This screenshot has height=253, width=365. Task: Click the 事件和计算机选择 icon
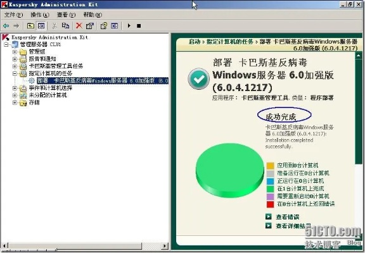coord(23,88)
